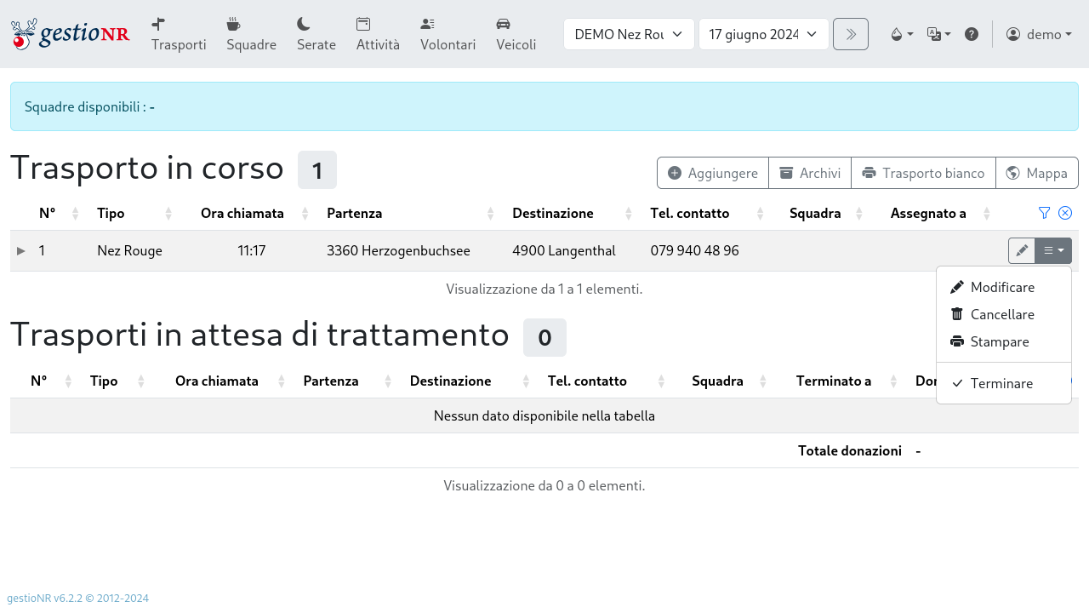
Task: Open the language selection dropdown
Action: [938, 34]
